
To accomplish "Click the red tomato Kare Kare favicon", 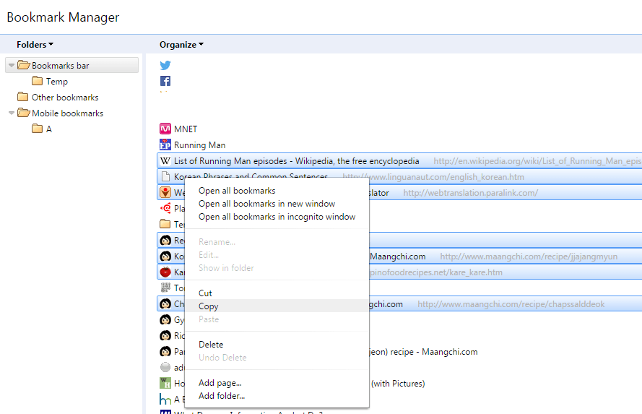I will tap(165, 272).
